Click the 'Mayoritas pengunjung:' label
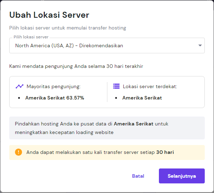 53,86
